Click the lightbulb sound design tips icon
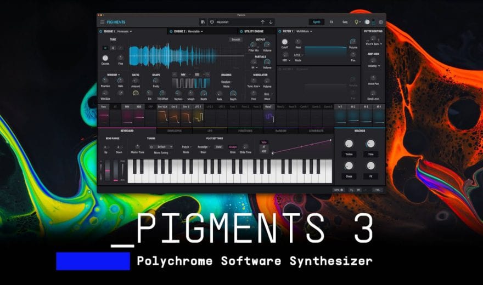This screenshot has height=285, width=483. [x=356, y=22]
